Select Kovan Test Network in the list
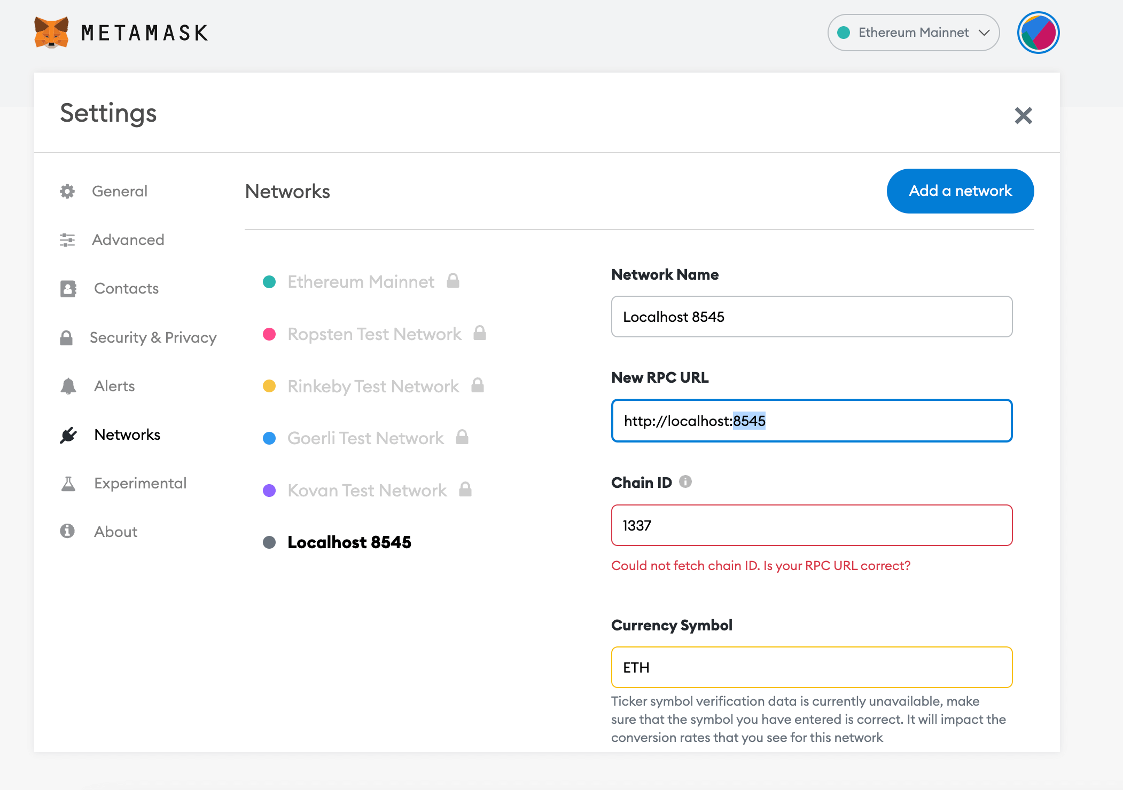 pos(367,491)
